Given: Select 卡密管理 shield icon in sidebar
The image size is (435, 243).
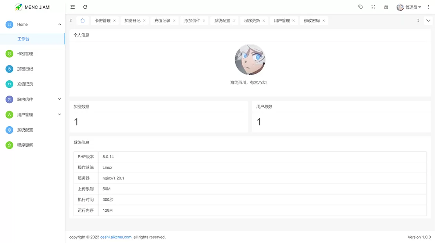Looking at the screenshot, I should pos(9,53).
